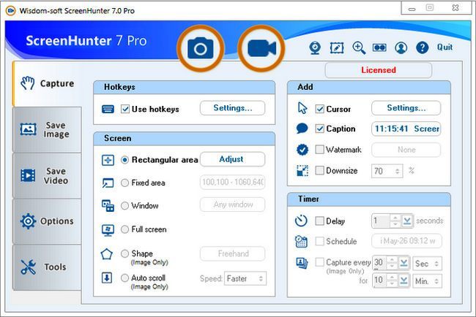This screenshot has width=476, height=317.
Task: Click the caption speech bubble icon
Action: click(302, 129)
